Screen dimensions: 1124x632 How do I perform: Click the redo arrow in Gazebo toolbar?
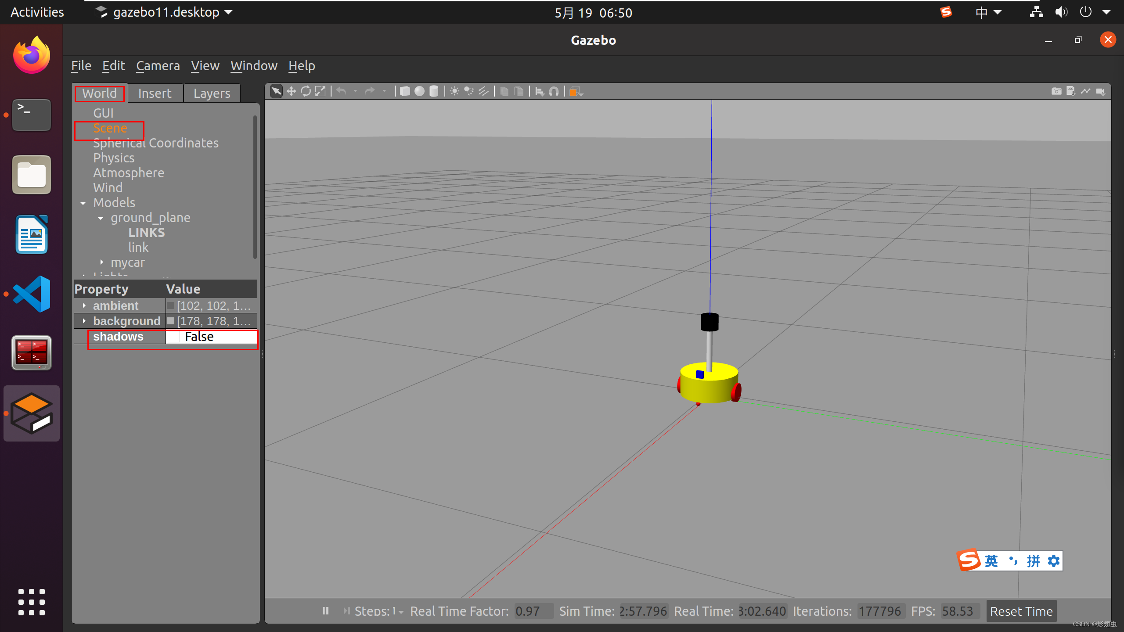pos(370,91)
